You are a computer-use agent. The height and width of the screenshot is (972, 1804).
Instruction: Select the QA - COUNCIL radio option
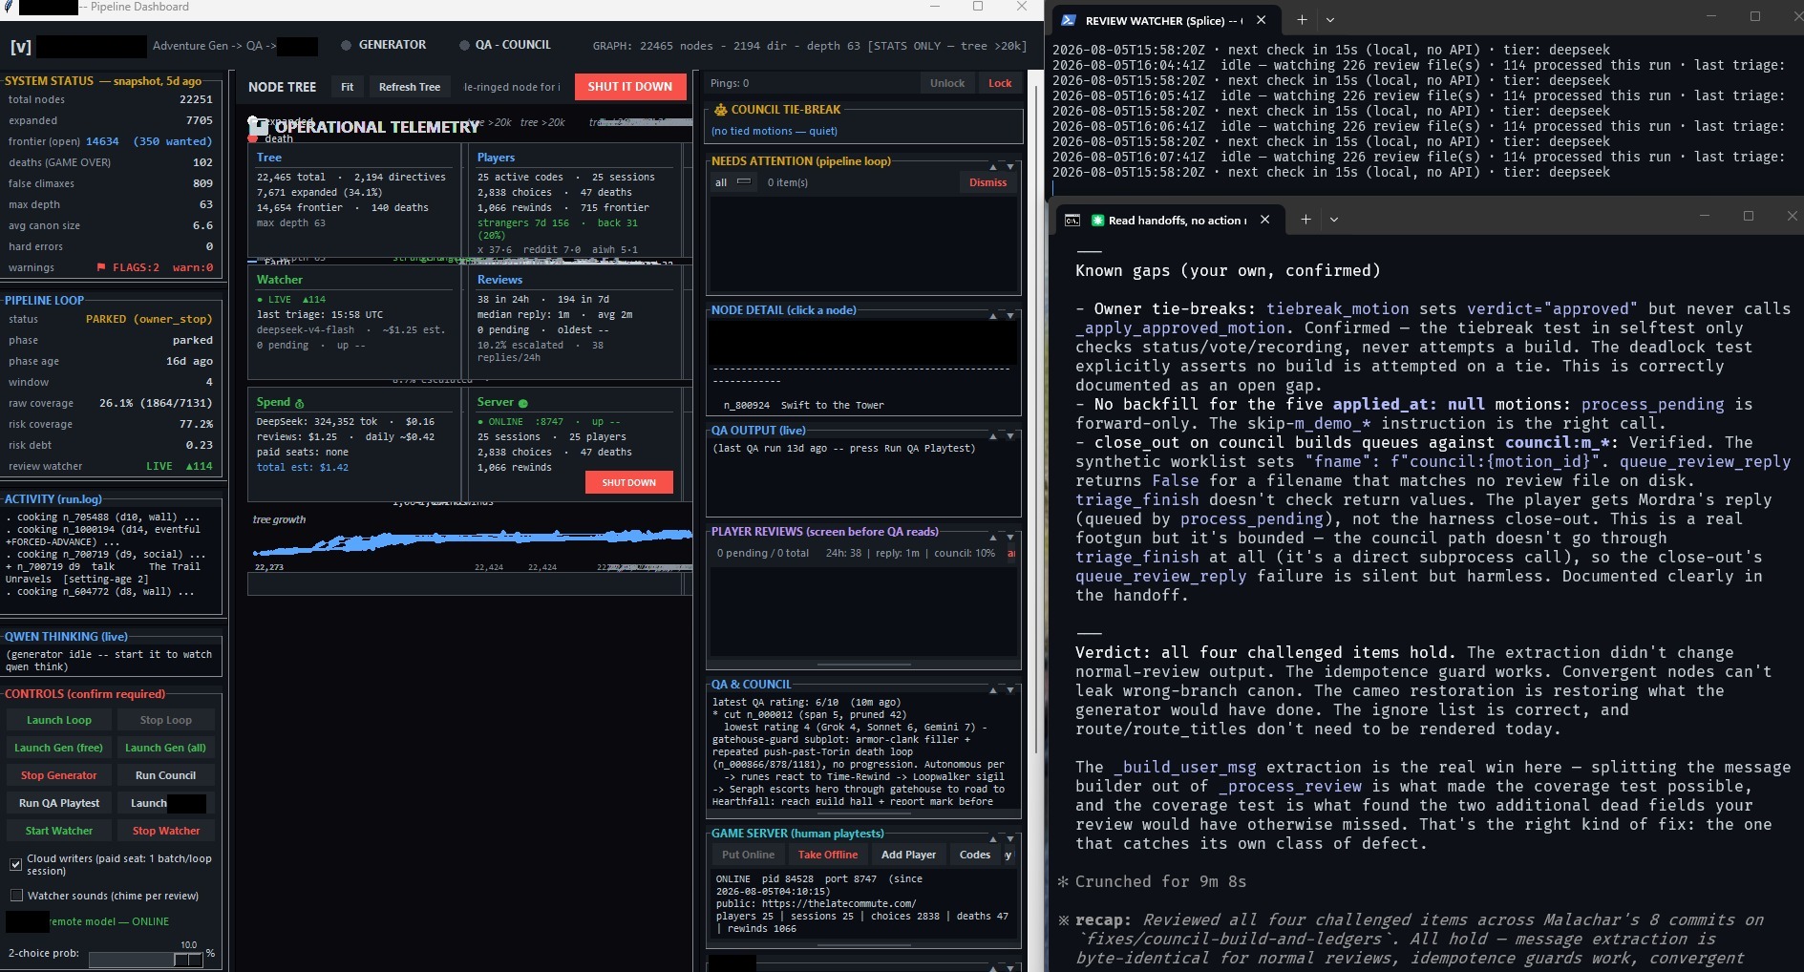tap(464, 45)
